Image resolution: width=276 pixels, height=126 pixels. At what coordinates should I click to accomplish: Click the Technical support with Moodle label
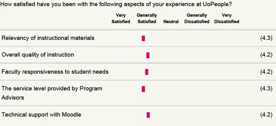pos(41,115)
